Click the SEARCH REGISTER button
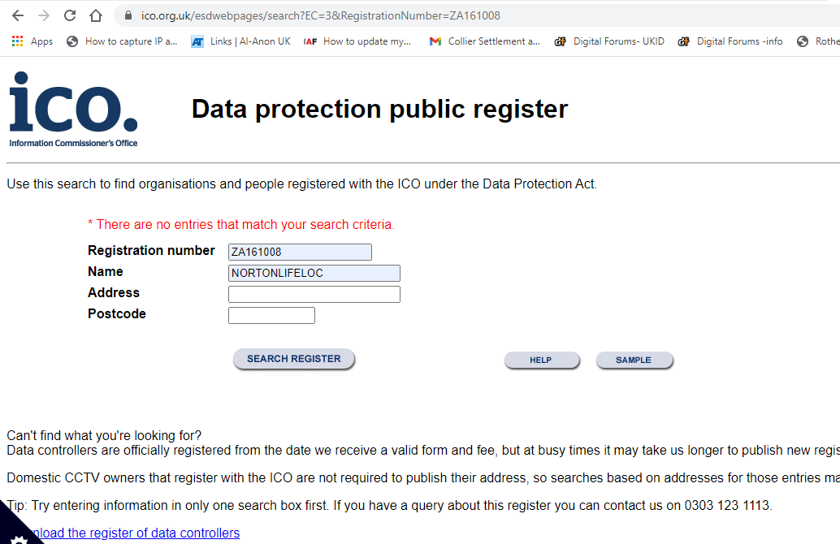The width and height of the screenshot is (840, 544). pos(293,359)
